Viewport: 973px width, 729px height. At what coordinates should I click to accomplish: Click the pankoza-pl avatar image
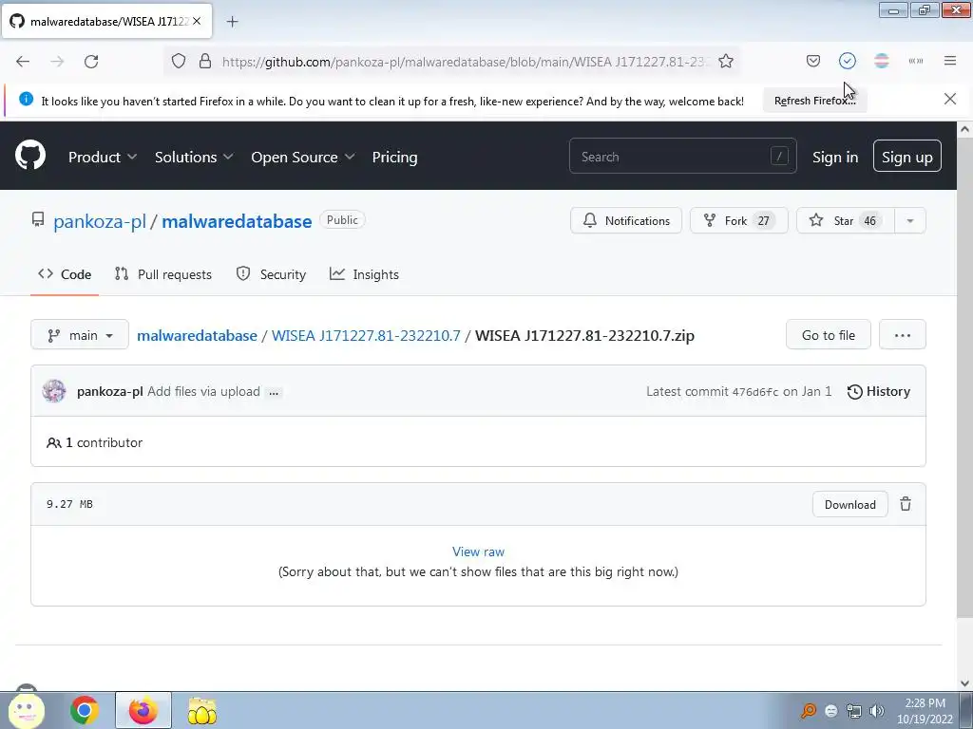[x=54, y=391]
